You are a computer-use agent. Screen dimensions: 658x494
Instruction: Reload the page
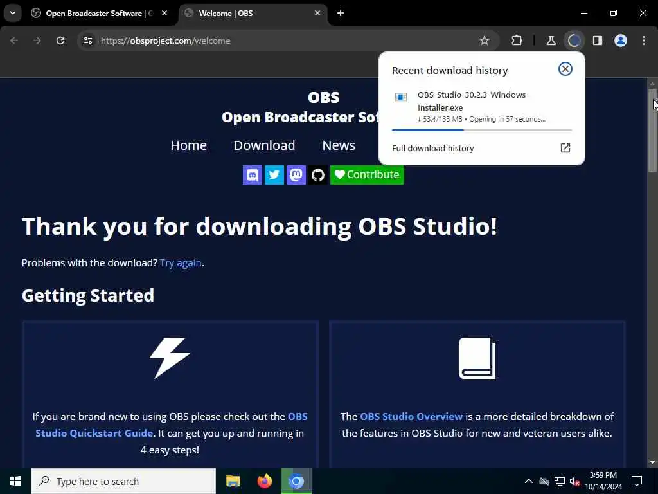[x=60, y=41]
